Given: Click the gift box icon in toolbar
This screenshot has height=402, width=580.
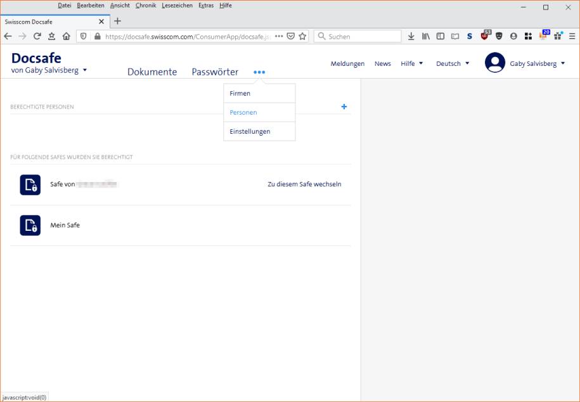Looking at the screenshot, I should pos(558,36).
